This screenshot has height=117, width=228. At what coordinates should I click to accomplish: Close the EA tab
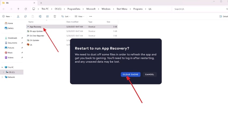(x=34, y=3)
